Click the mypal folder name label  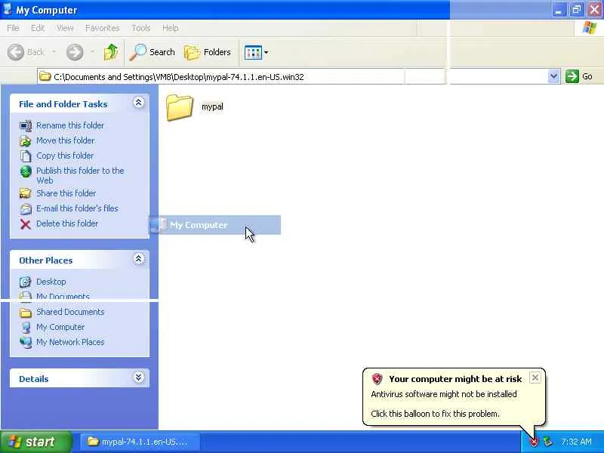click(212, 106)
